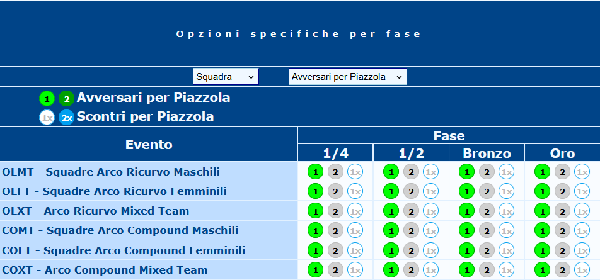
Task: Toggle gray 2 for COXT Oro phase
Action: [562, 271]
